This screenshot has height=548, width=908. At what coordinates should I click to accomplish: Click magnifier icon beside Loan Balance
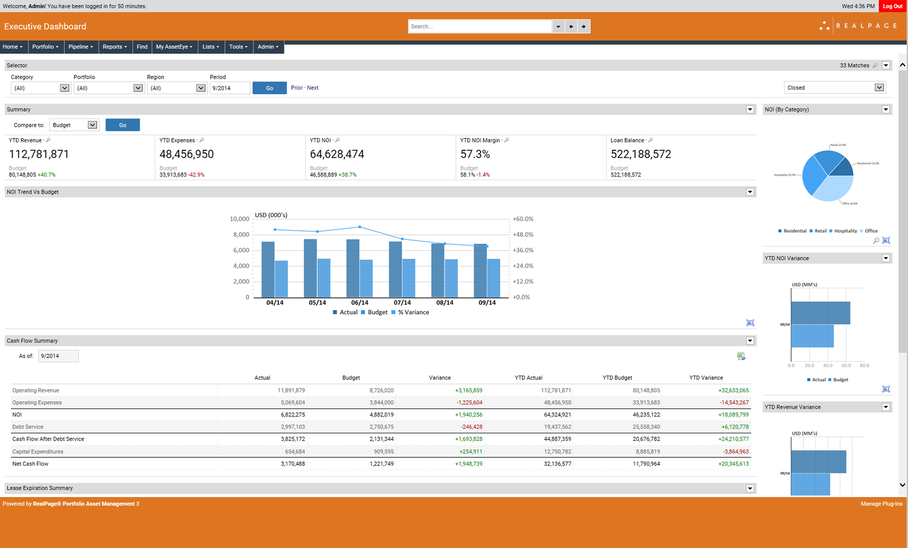651,140
